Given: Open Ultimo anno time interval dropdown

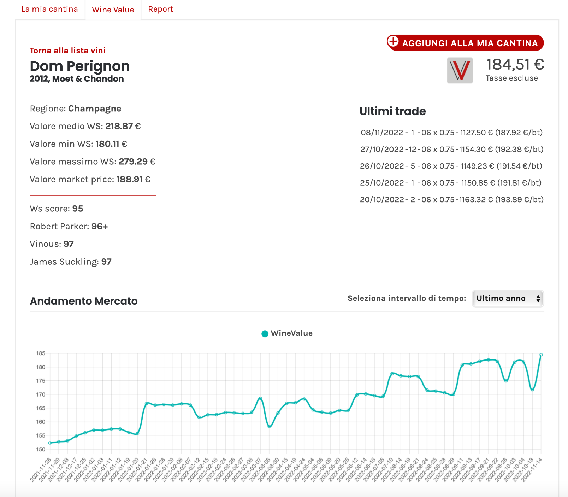Looking at the screenshot, I should point(508,298).
